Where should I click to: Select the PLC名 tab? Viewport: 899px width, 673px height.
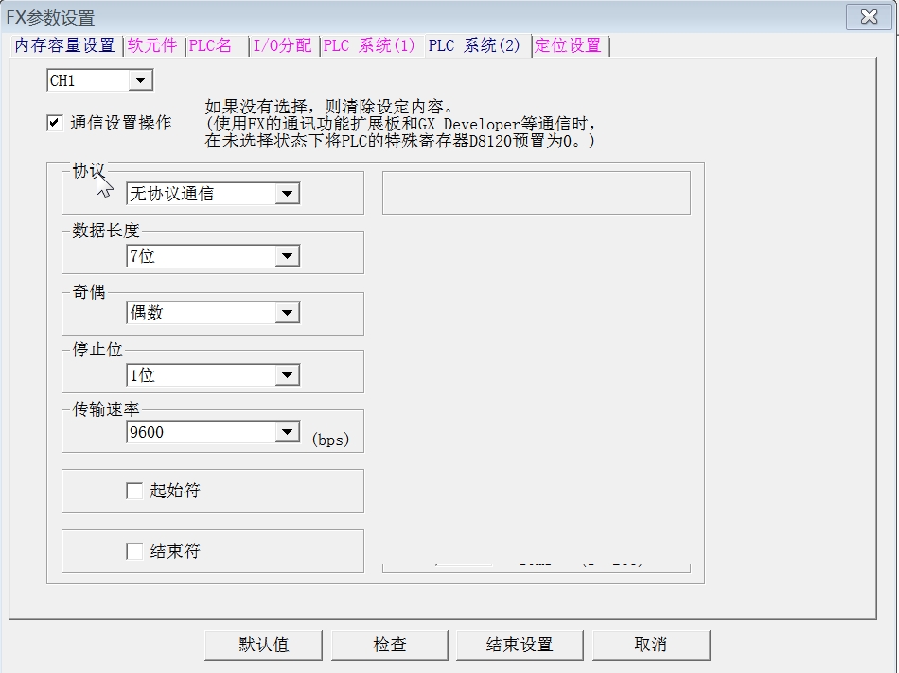[210, 45]
